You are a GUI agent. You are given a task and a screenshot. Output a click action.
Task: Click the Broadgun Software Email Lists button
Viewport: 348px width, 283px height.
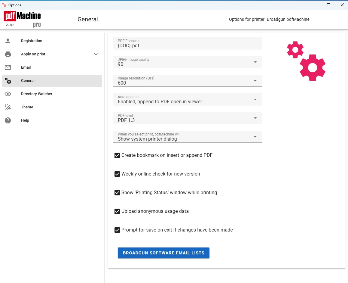163,253
